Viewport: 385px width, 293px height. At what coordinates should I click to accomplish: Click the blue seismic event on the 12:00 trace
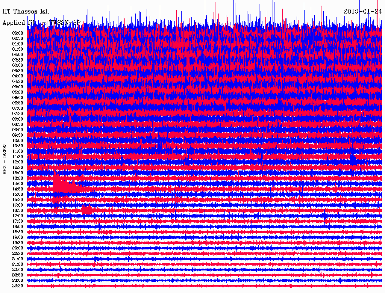[x=353, y=159]
